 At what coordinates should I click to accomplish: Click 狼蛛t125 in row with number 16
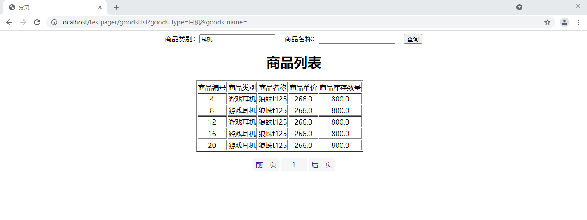[x=273, y=134]
